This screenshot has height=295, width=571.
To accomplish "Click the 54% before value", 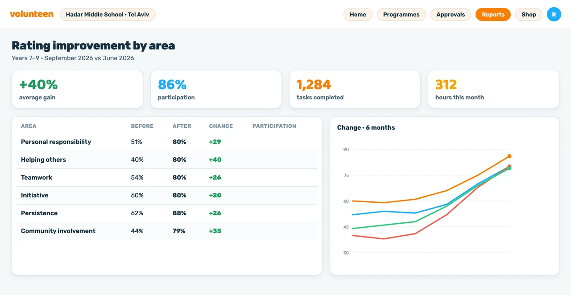I will point(137,177).
